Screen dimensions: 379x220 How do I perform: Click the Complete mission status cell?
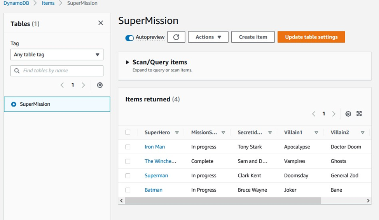202,161
